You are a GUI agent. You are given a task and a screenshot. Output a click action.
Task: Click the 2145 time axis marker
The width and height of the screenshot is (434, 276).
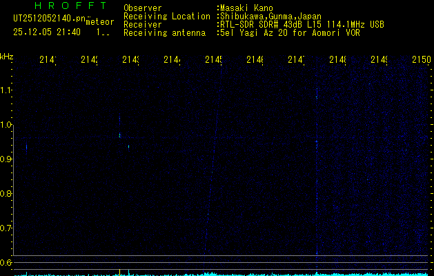point(213,59)
